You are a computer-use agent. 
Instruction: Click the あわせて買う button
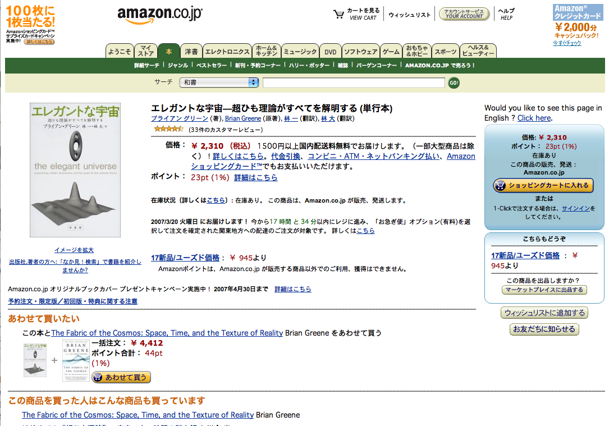121,377
